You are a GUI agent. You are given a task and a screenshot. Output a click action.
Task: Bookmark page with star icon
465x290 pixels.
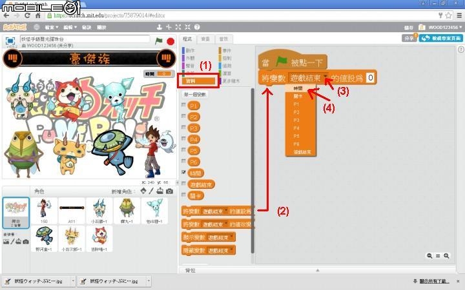coord(448,15)
